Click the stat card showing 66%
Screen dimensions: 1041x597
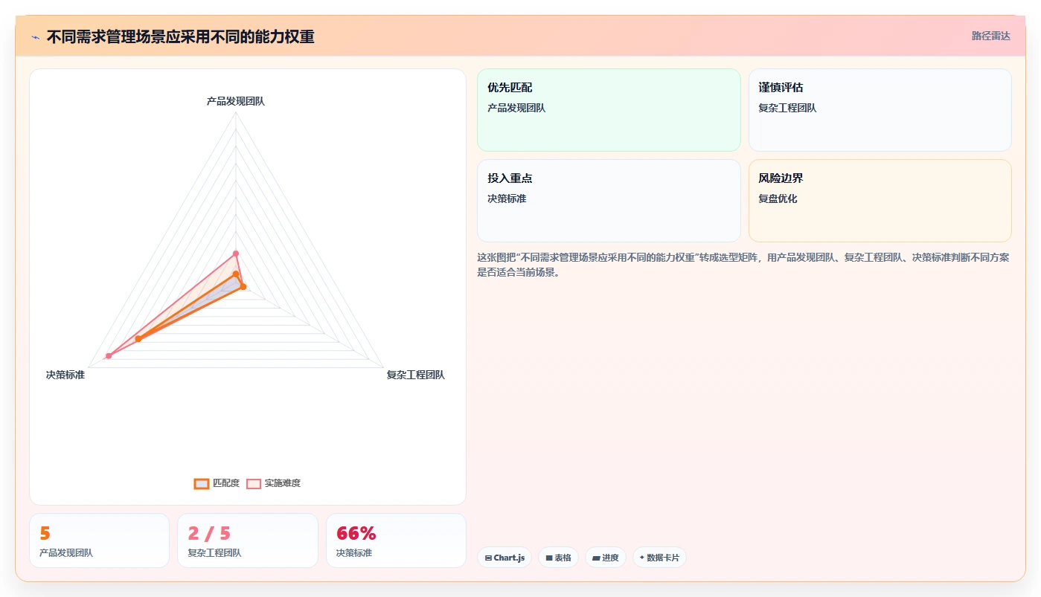tap(396, 540)
